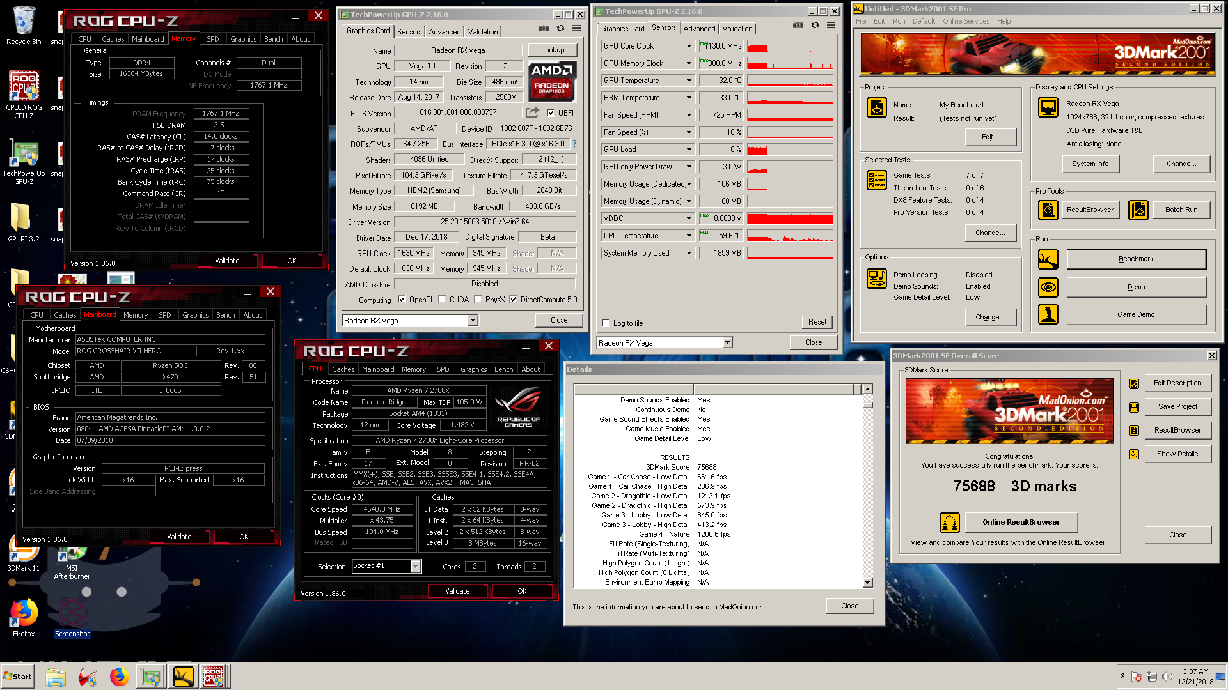Image resolution: width=1228 pixels, height=690 pixels.
Task: Click the GPU-Z screenshot camera icon in Graphics Card window
Action: tap(543, 29)
